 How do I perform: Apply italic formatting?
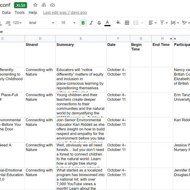[91, 23]
